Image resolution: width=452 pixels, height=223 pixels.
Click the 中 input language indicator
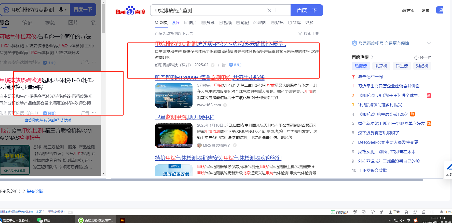(x=408, y=220)
